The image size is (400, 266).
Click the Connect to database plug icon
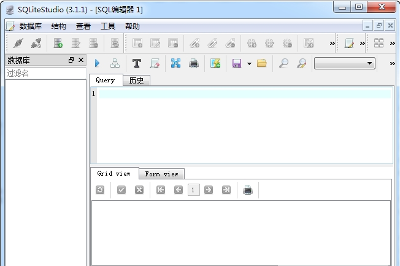coord(18,43)
